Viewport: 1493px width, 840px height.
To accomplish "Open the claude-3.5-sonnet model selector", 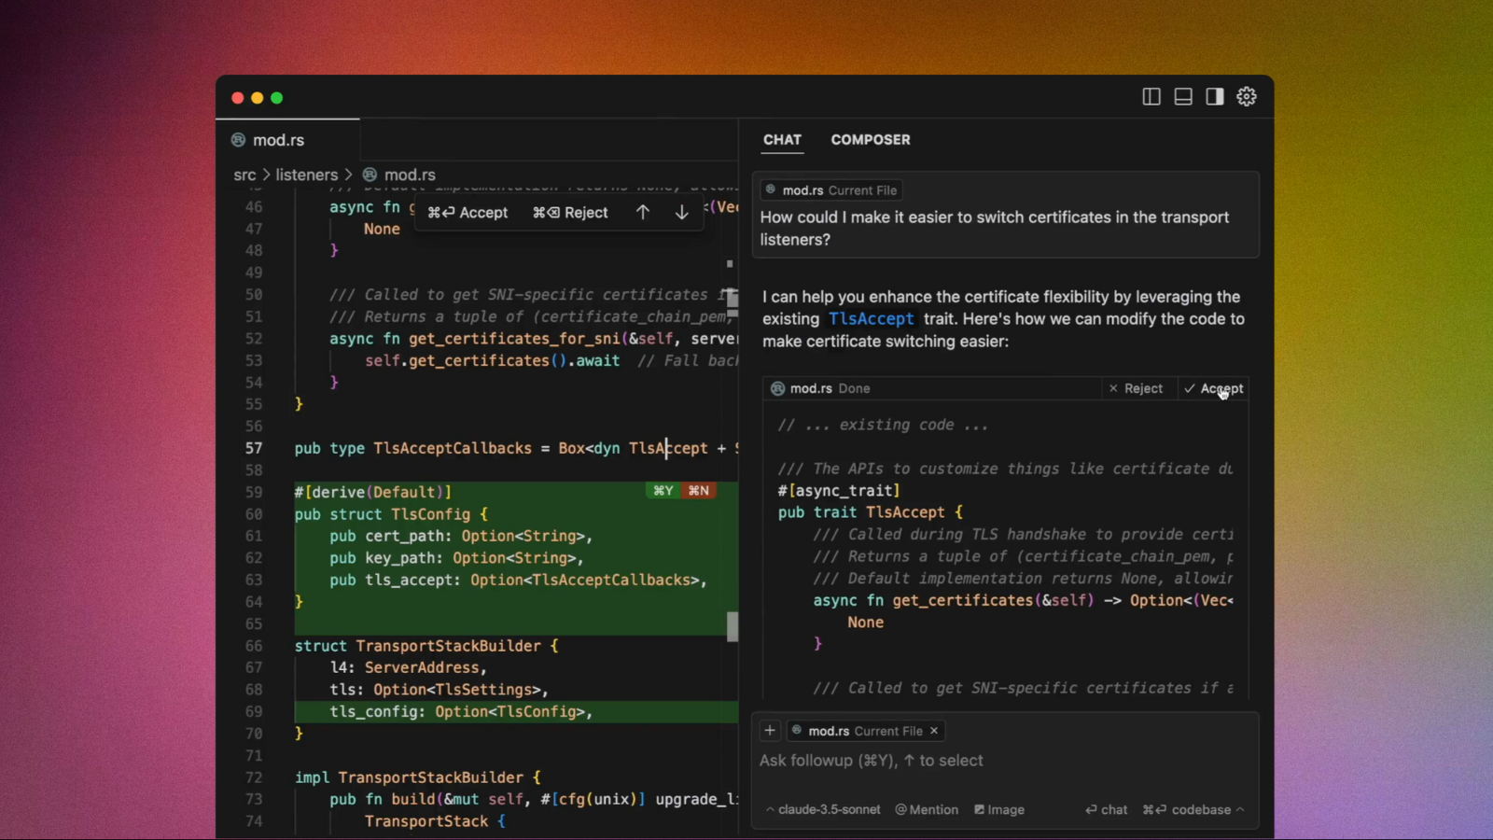I will click(823, 810).
